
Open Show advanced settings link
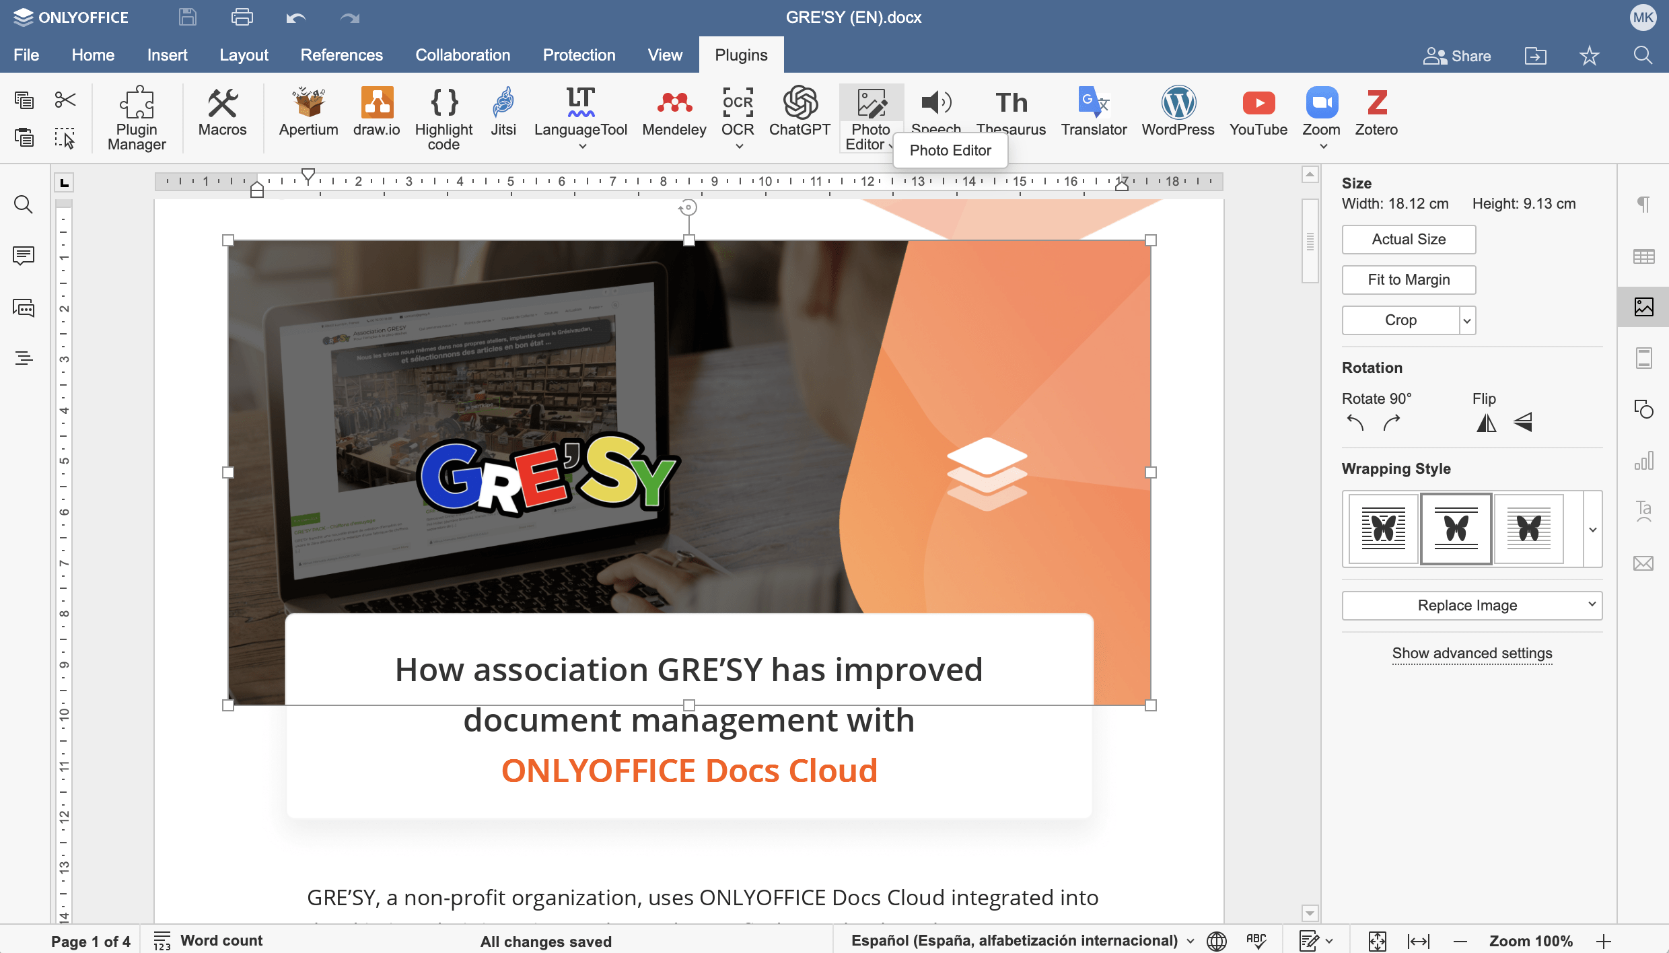point(1472,654)
